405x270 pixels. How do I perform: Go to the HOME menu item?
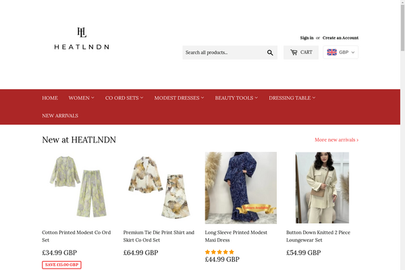50,98
